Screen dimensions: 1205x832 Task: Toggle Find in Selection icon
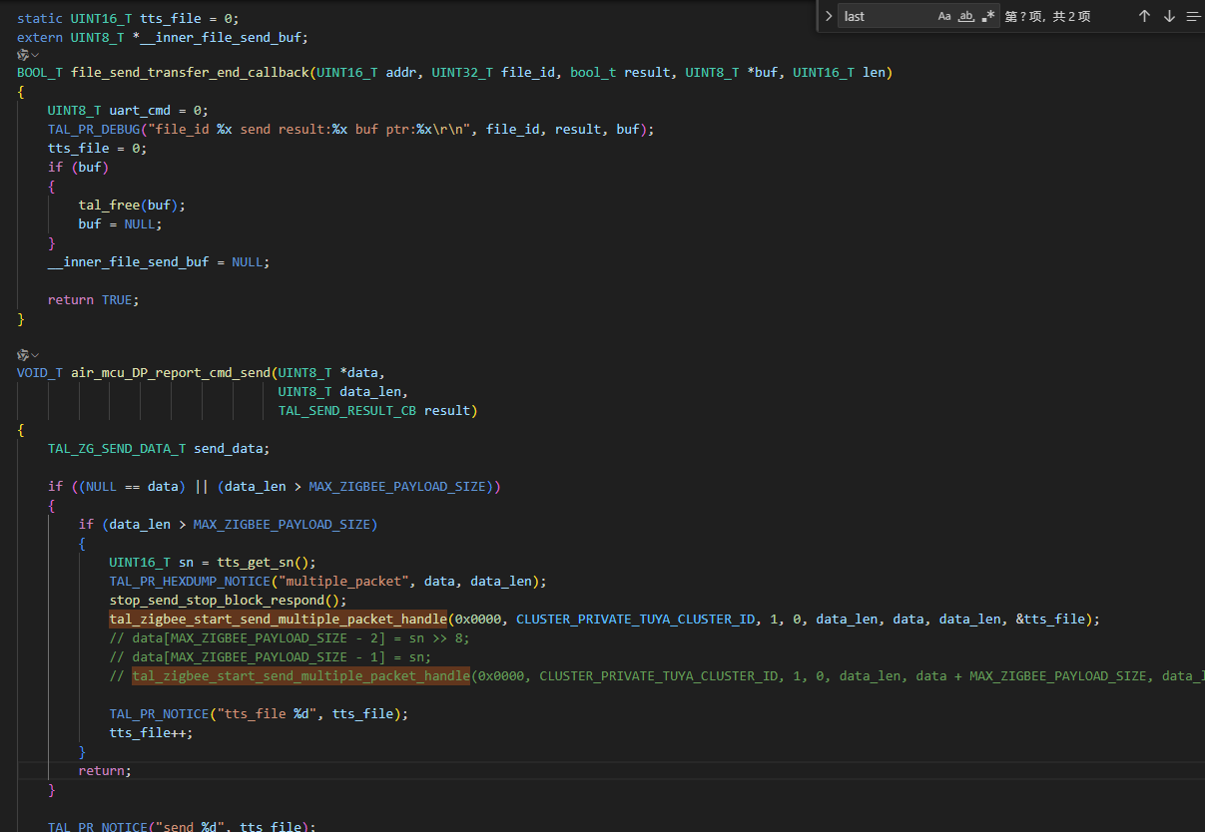click(1193, 16)
